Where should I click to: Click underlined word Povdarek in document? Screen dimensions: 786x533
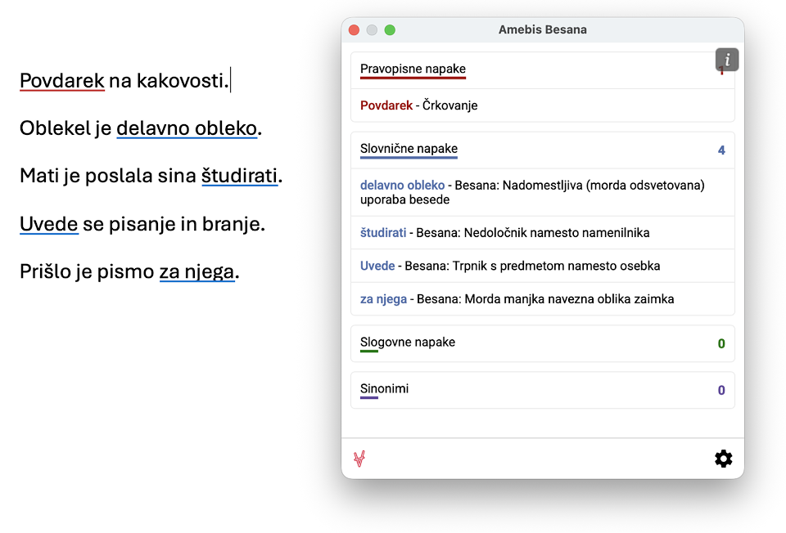tap(62, 81)
